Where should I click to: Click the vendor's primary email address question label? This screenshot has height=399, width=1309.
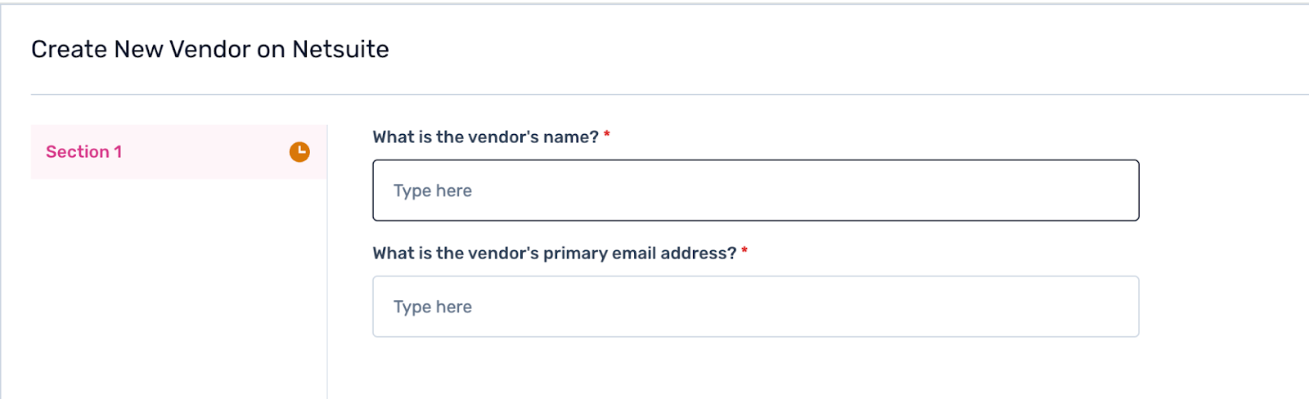coord(554,253)
